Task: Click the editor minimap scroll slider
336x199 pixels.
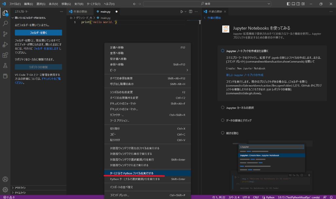Action: (200, 22)
